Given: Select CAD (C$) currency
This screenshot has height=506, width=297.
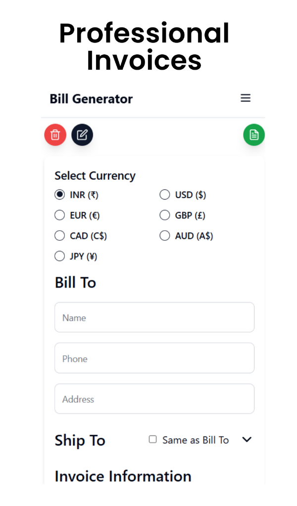Looking at the screenshot, I should tap(59, 235).
